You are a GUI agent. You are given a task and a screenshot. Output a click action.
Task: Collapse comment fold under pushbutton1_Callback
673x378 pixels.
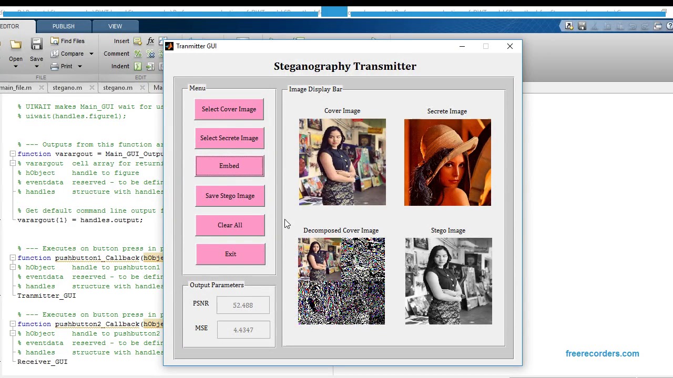(12, 267)
